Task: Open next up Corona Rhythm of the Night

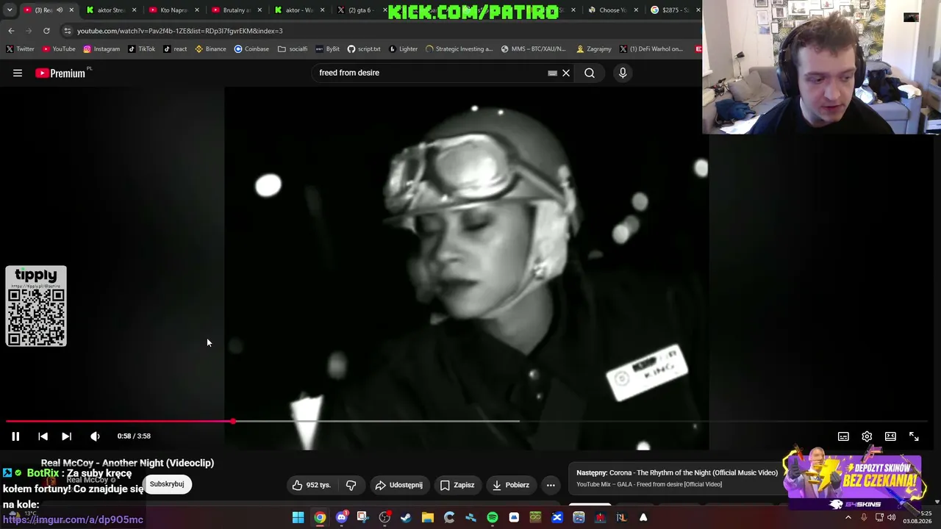Action: (676, 478)
